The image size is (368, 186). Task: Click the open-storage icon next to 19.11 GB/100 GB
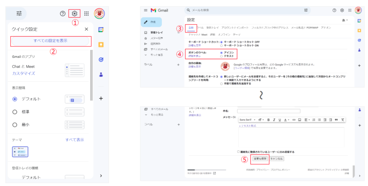tap(215, 174)
